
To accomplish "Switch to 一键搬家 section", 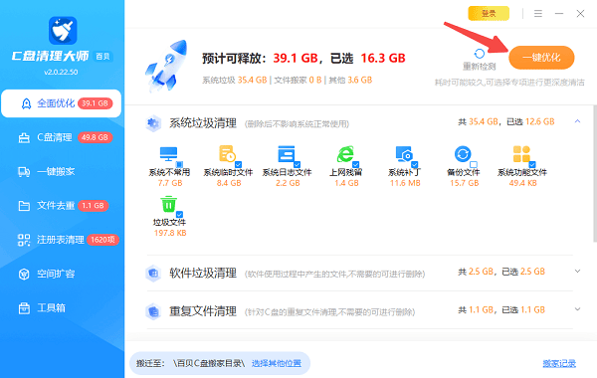I will (62, 172).
